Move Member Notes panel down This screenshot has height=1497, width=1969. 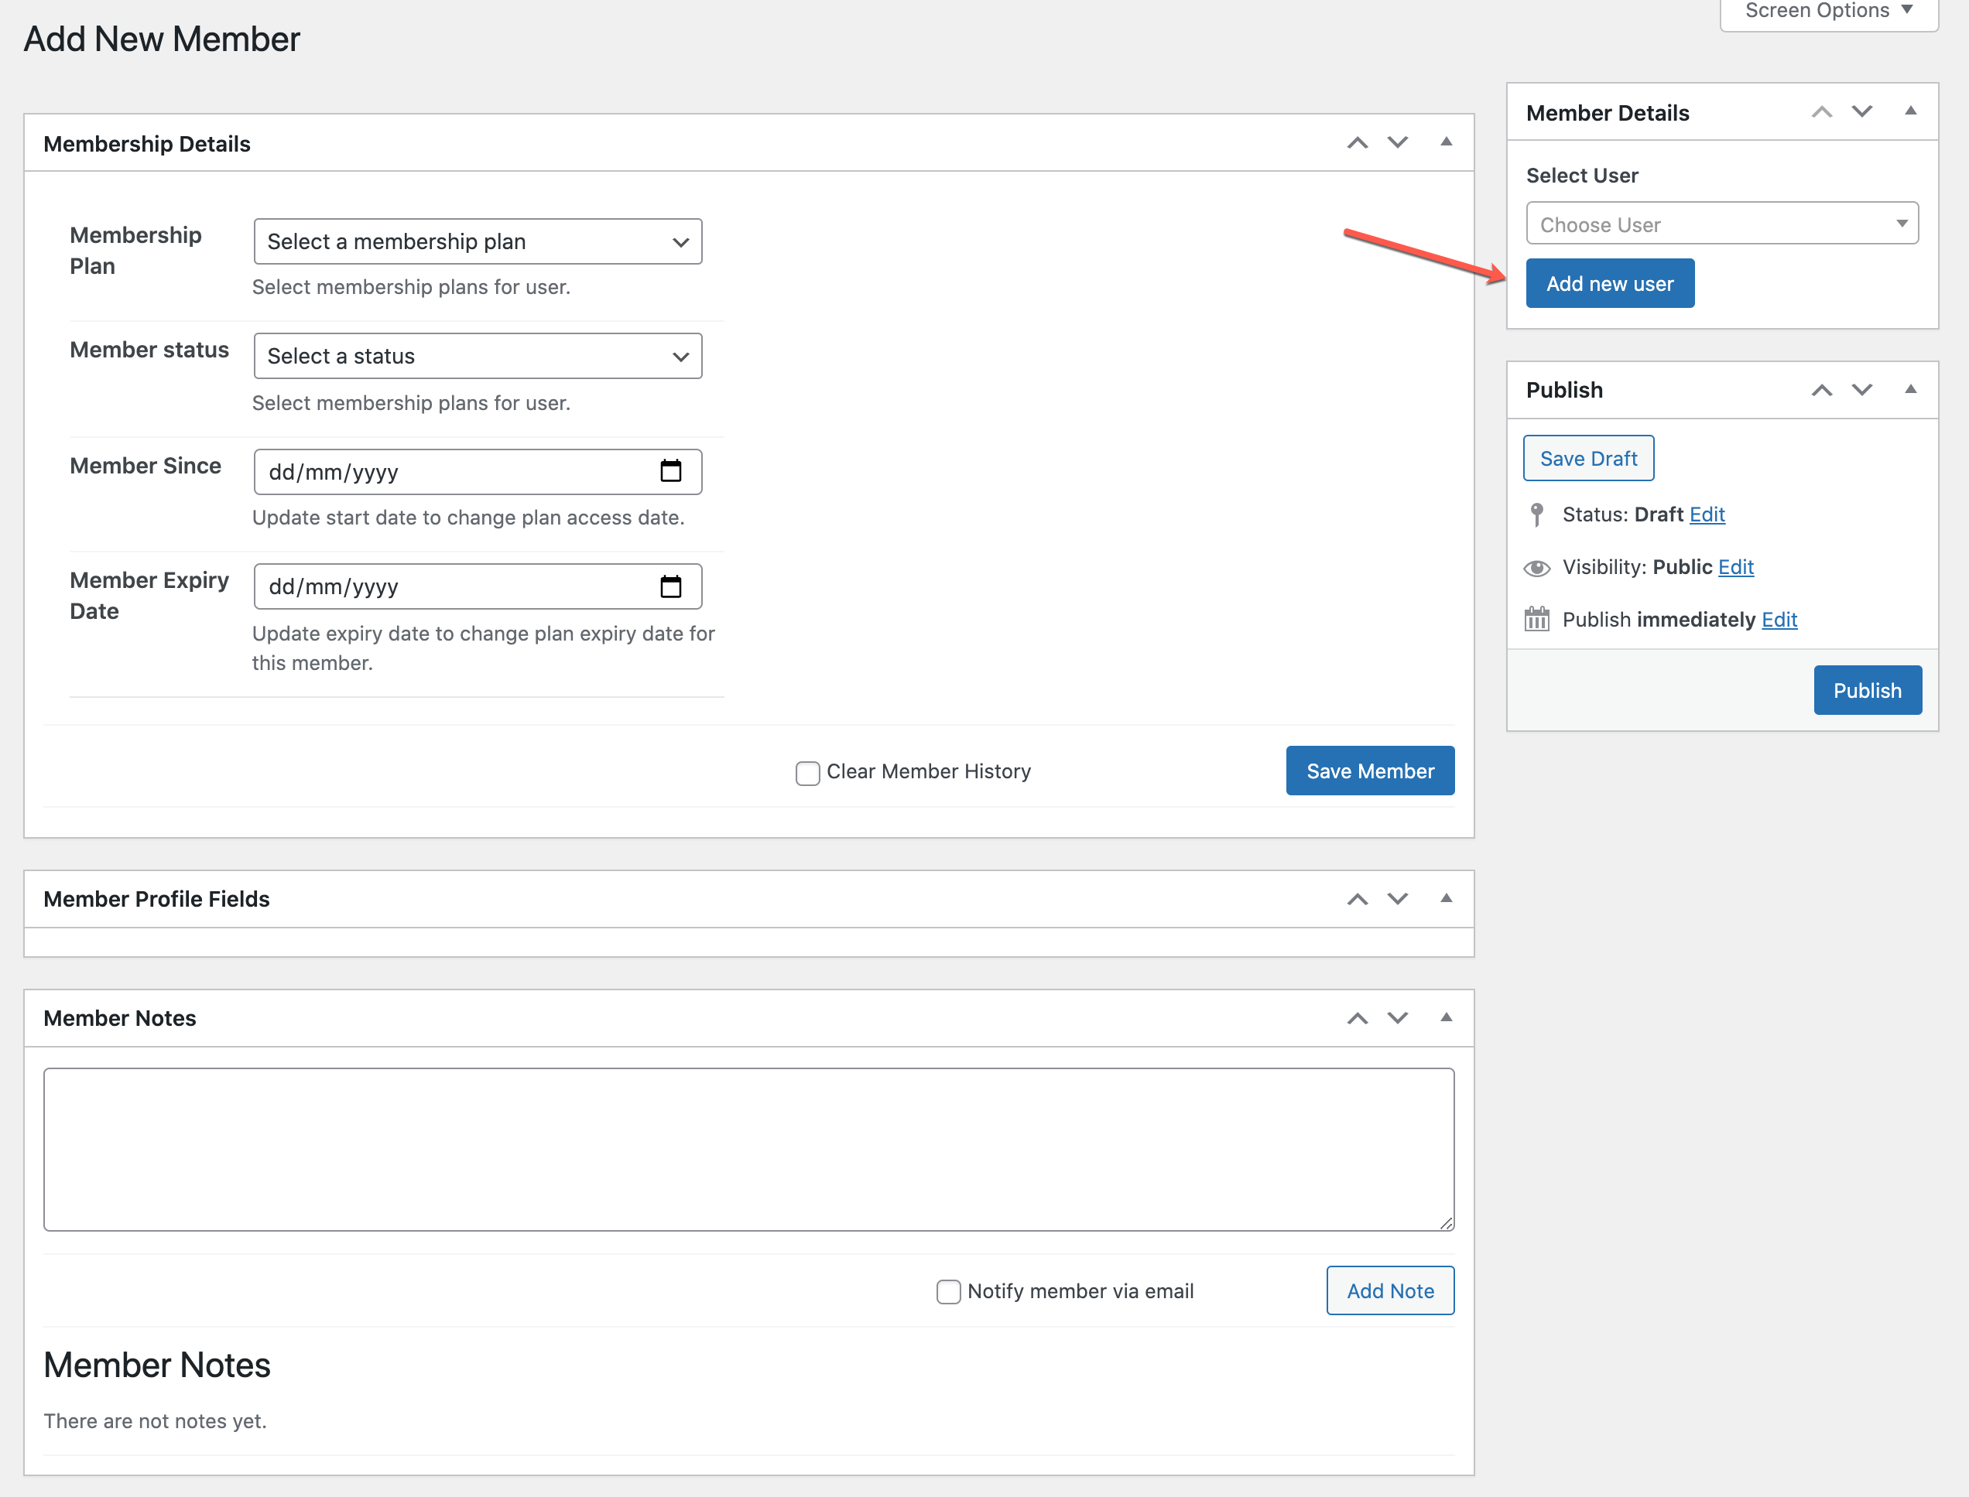click(1397, 1017)
